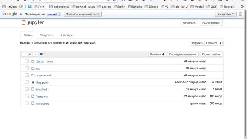Open the MYSites bookmark folder
This screenshot has width=247, height=139.
9,7
